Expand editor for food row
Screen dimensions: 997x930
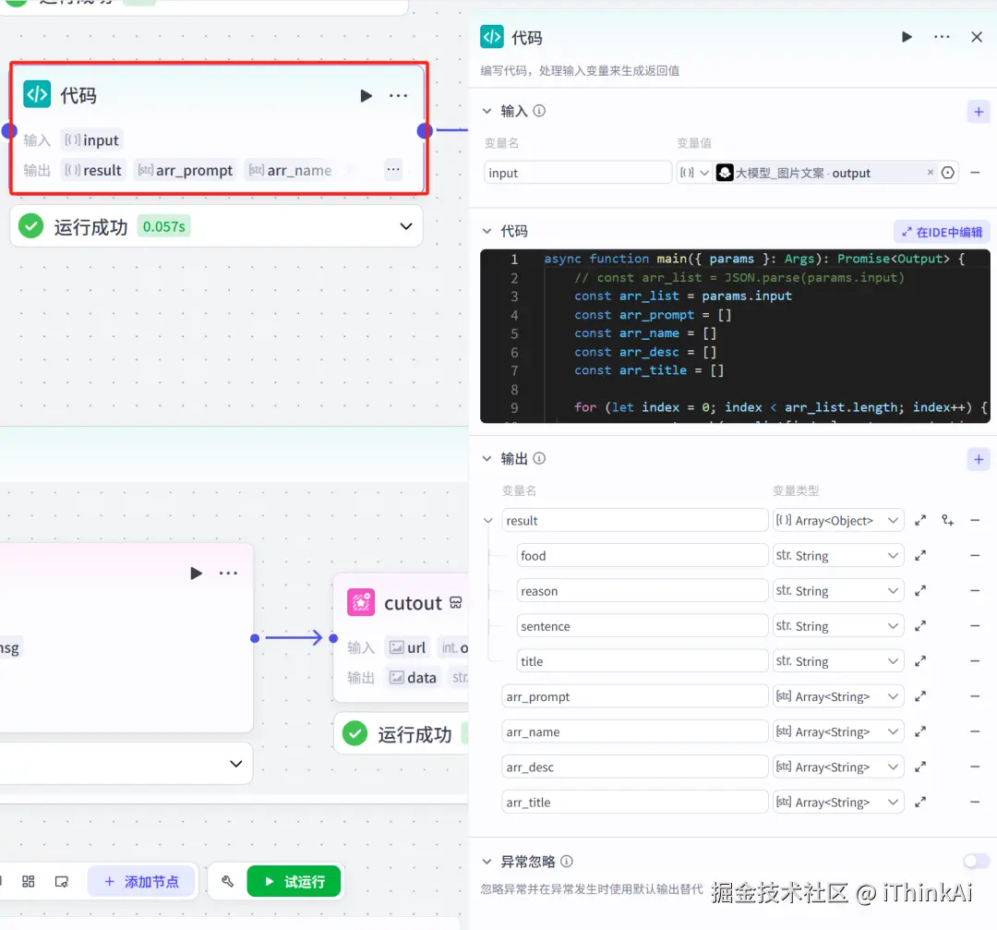coord(920,555)
